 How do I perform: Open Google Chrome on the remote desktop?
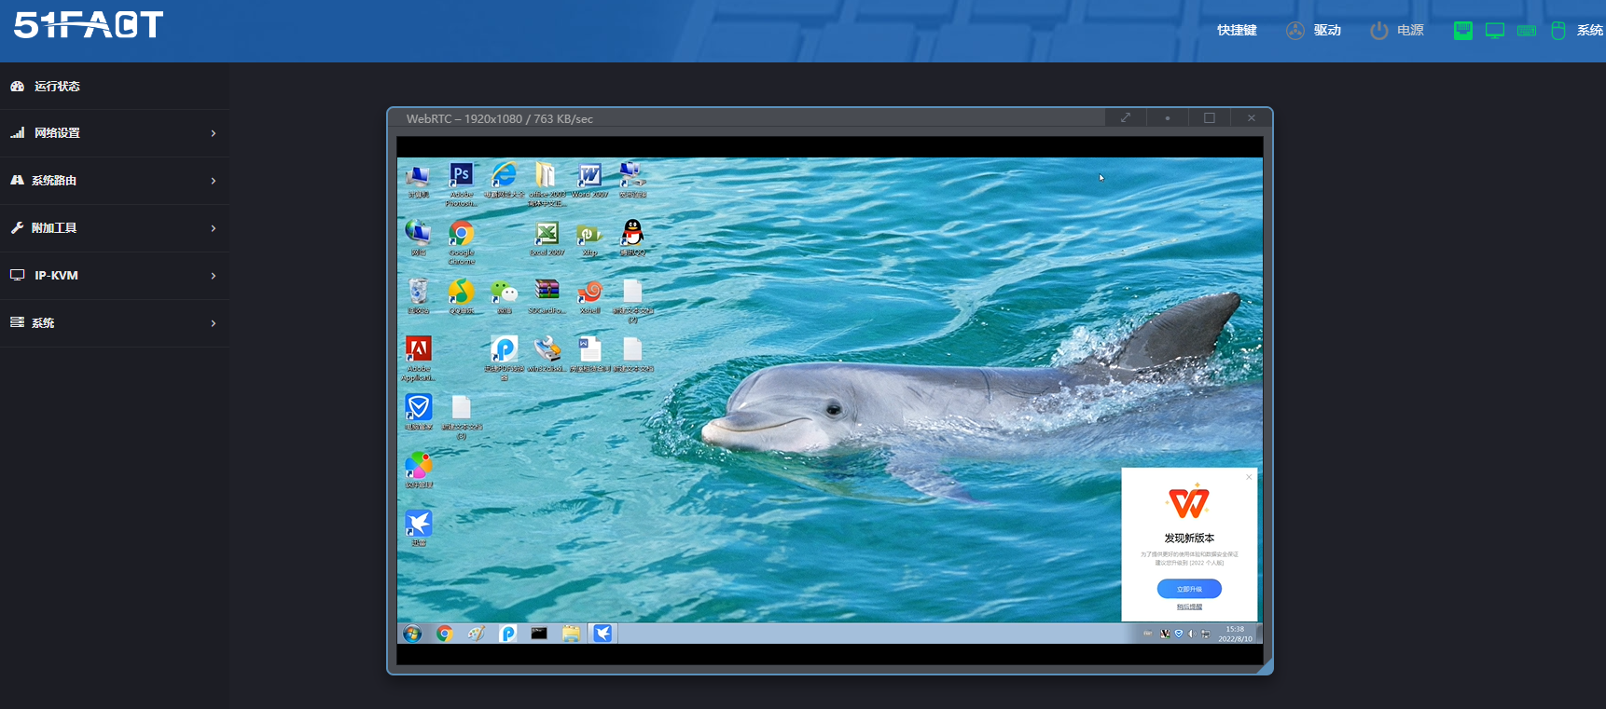[461, 241]
